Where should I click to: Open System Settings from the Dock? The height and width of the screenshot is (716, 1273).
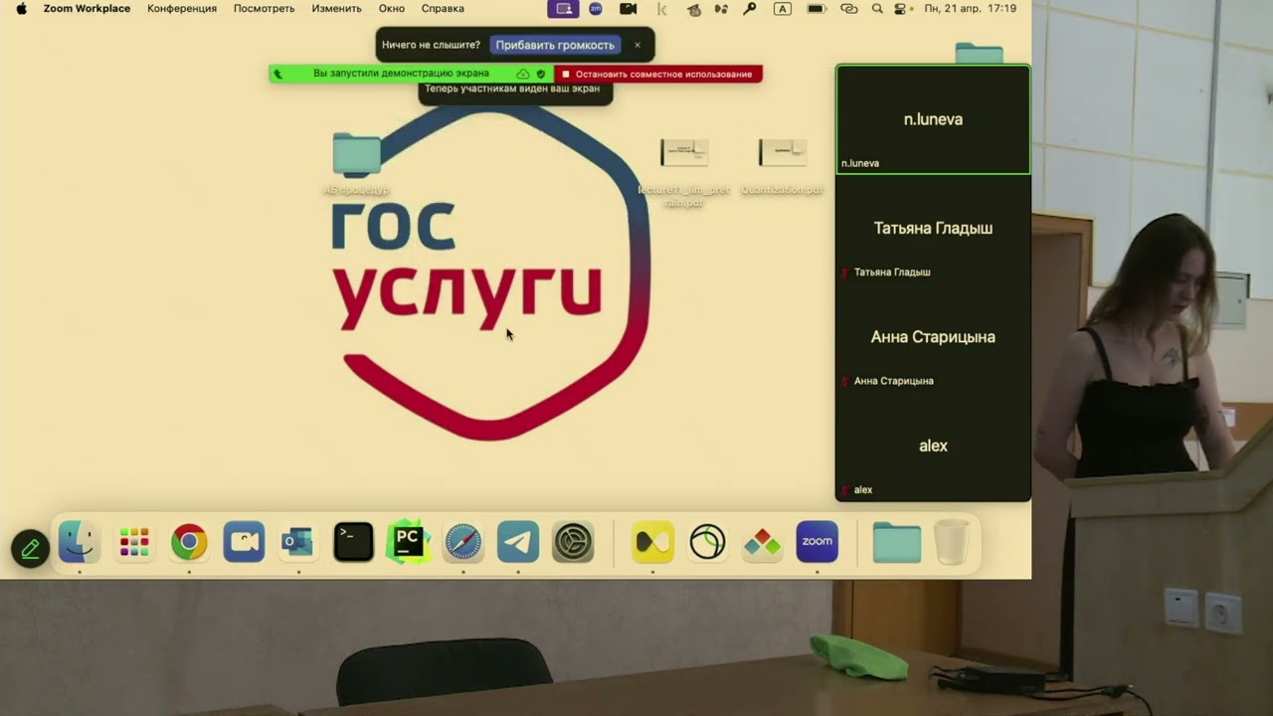[x=573, y=542]
